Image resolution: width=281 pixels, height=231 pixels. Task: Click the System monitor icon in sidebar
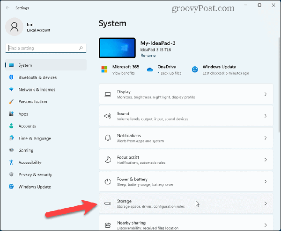click(11, 65)
